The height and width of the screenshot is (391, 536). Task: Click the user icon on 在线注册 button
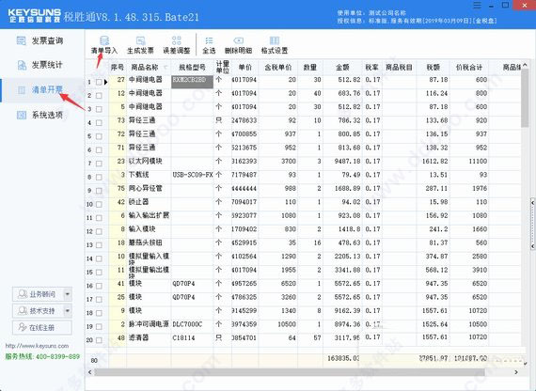pyautogui.click(x=23, y=327)
